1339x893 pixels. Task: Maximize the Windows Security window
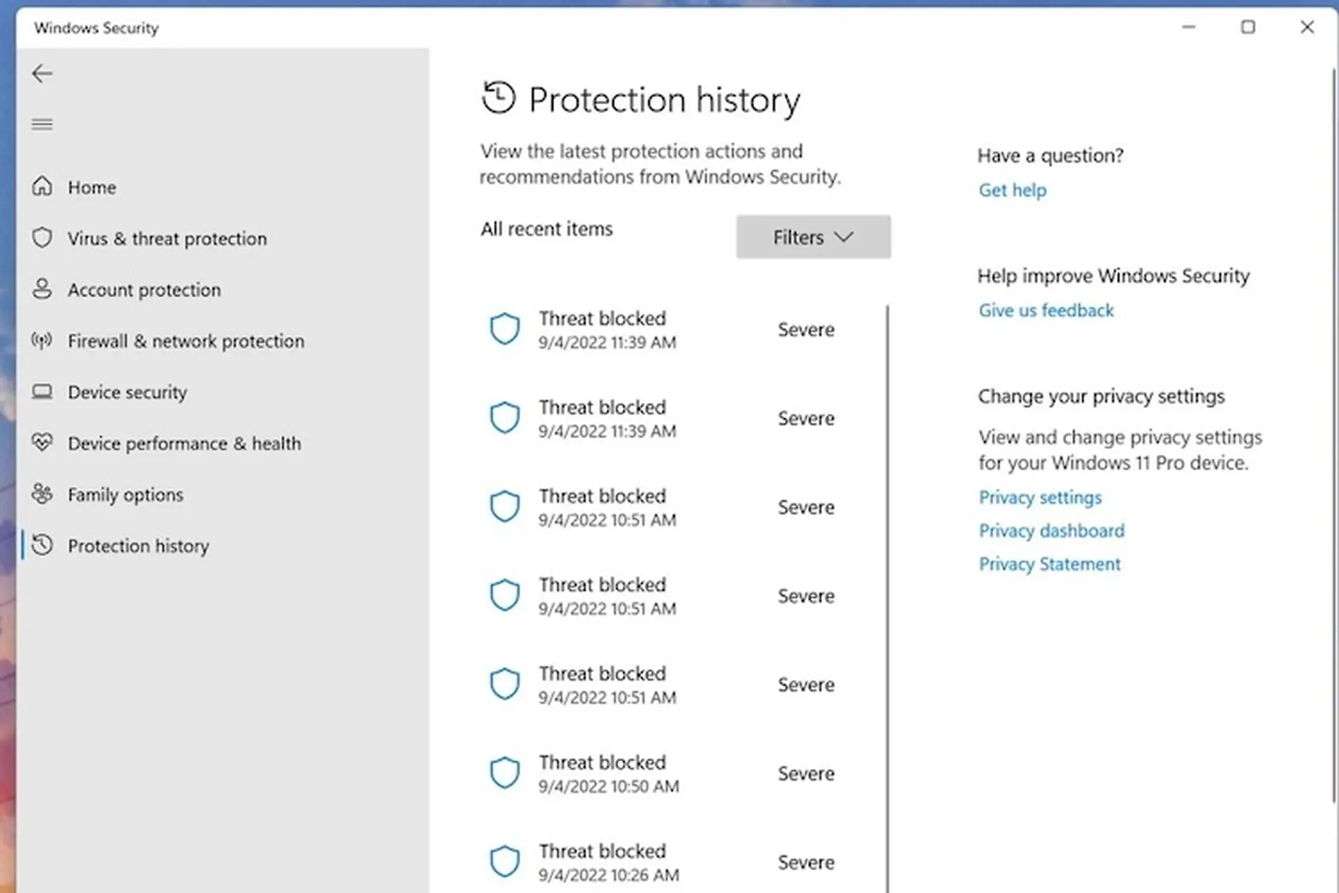[1248, 27]
